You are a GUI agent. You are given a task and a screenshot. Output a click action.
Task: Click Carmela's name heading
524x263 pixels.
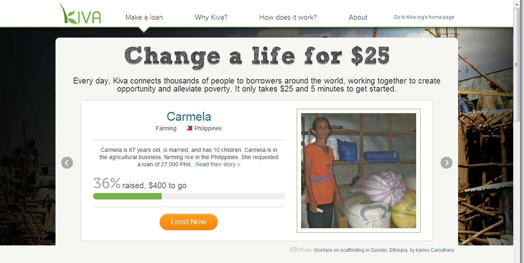coord(189,116)
